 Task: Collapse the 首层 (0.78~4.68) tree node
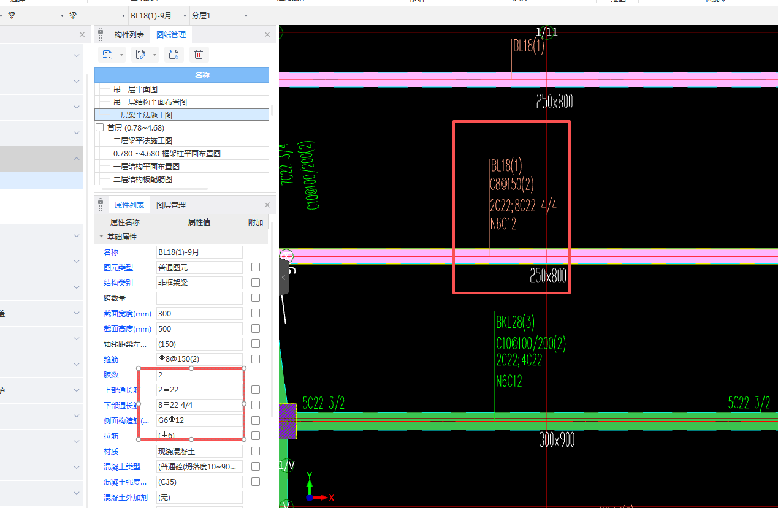tap(99, 127)
